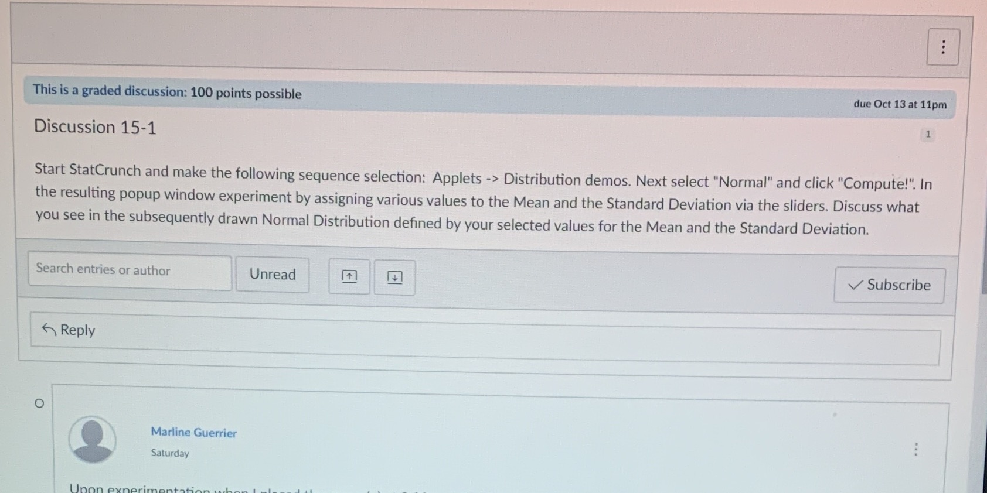
Task: Click the Subscribe button
Action: (889, 285)
